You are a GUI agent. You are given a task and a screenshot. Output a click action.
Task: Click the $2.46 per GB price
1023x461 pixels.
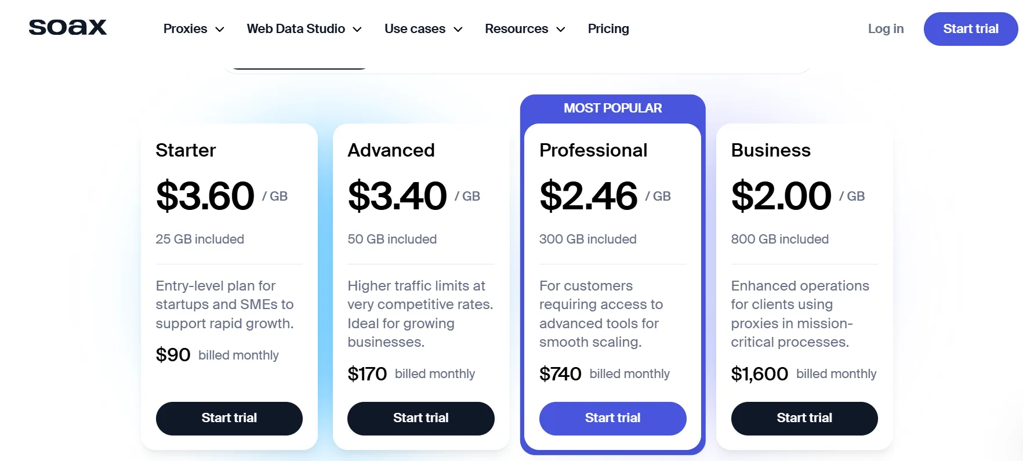tap(589, 196)
